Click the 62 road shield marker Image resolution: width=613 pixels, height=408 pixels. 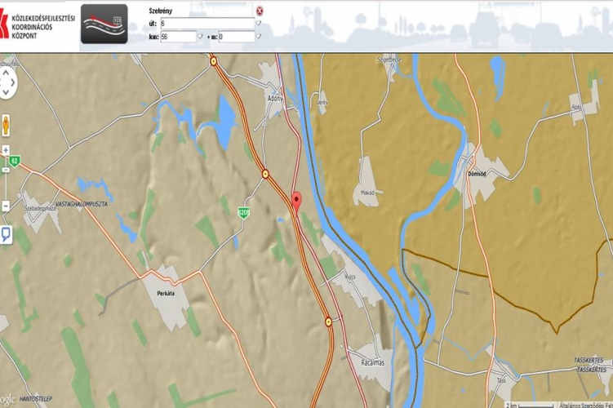(x=15, y=160)
